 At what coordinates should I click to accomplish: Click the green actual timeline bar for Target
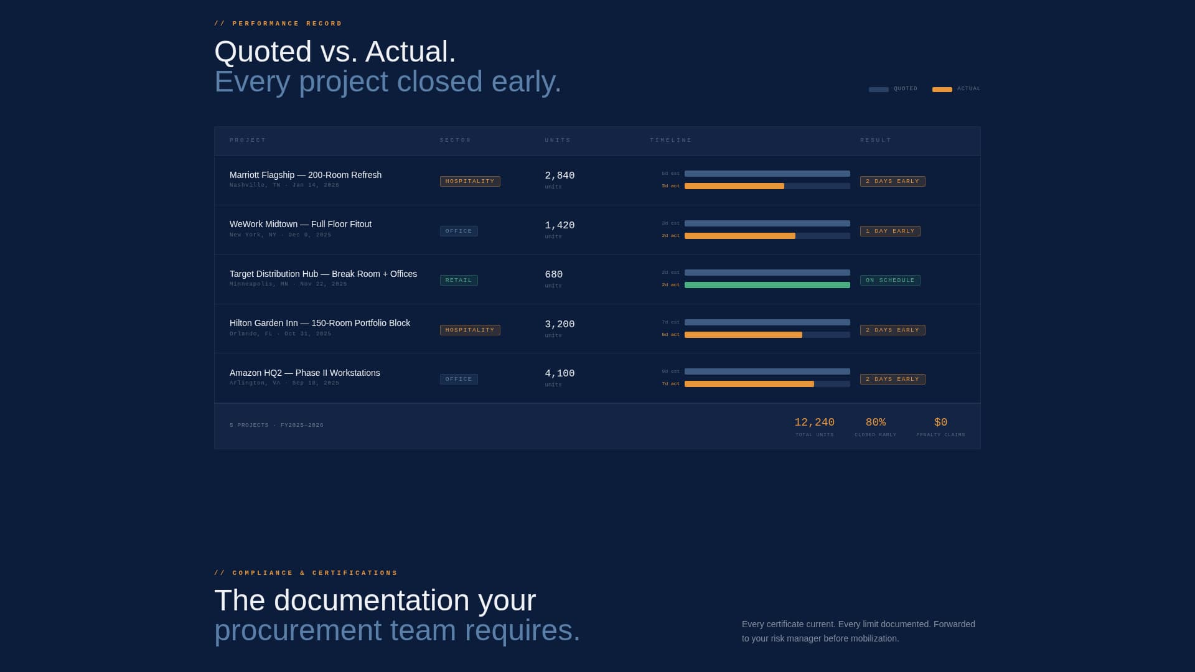[x=767, y=285]
